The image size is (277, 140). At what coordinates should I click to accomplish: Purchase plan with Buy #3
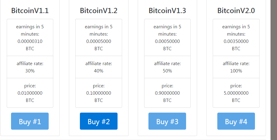point(167,121)
